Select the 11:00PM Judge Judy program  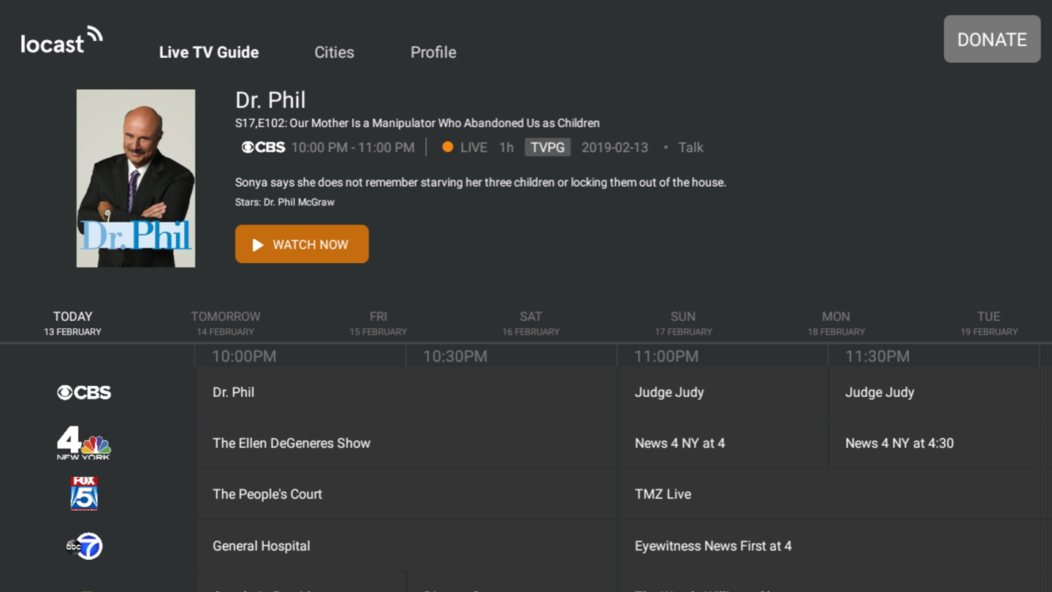[x=723, y=392]
